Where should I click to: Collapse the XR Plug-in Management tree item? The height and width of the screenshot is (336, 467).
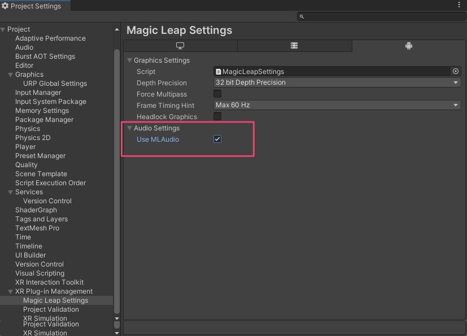tap(10, 291)
